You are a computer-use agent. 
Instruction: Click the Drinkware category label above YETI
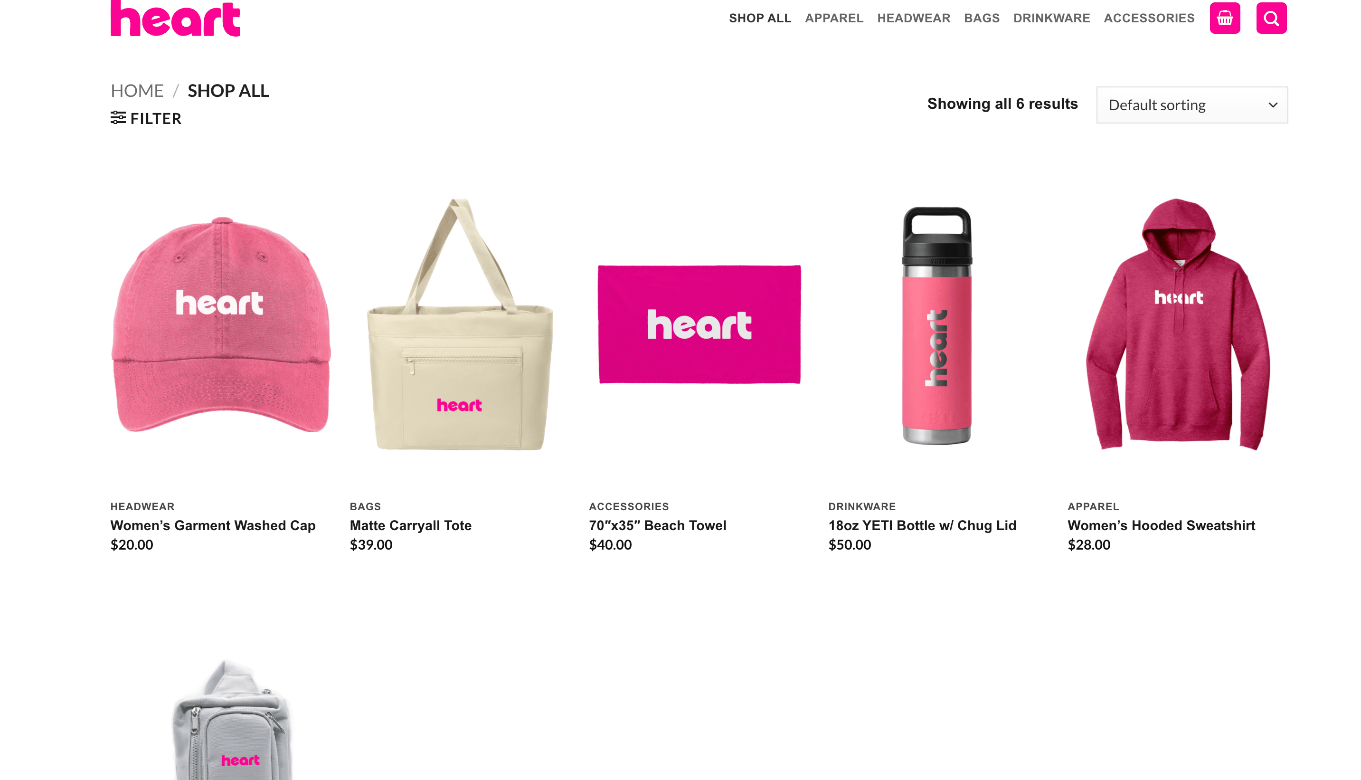(861, 507)
